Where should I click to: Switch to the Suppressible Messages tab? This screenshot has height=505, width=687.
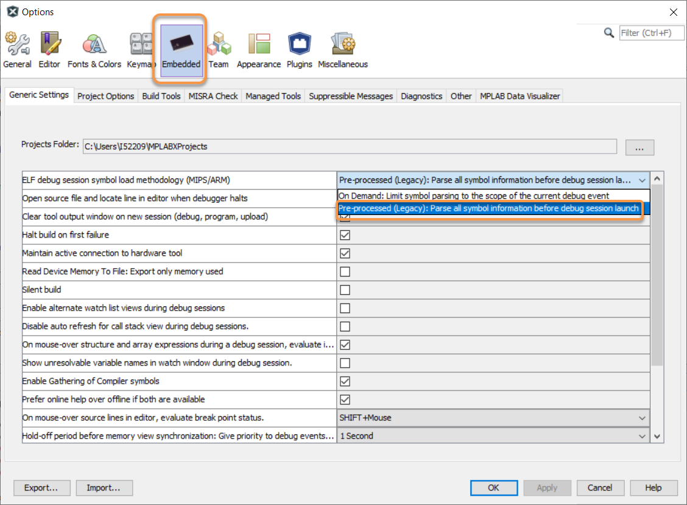[351, 96]
